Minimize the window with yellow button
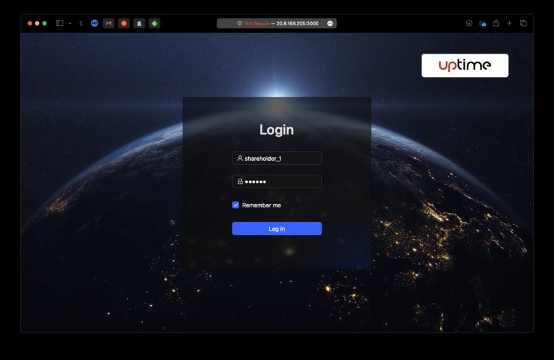554x360 pixels. point(37,23)
